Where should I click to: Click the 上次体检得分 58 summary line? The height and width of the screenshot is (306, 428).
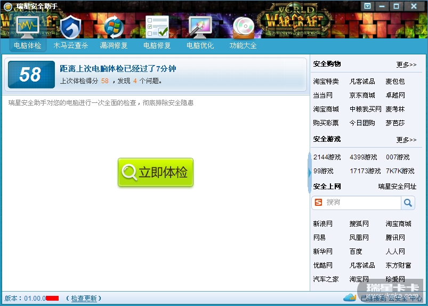click(x=111, y=81)
